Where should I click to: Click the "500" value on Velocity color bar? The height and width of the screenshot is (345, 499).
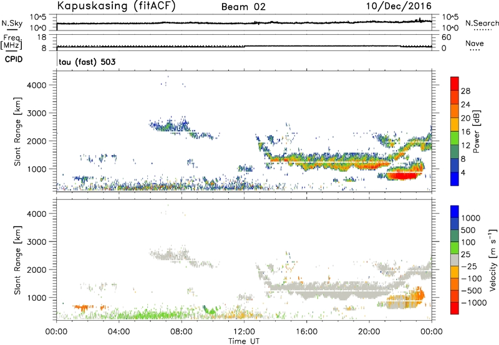click(x=470, y=230)
